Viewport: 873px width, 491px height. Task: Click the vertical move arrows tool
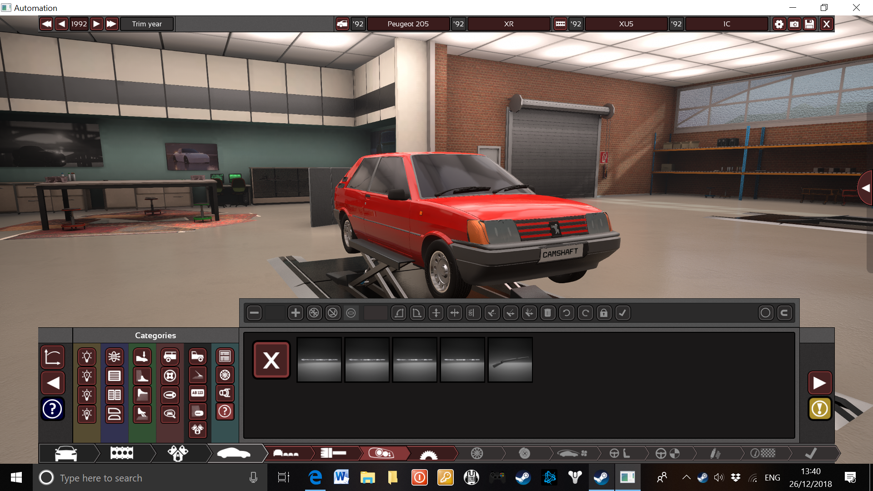436,313
